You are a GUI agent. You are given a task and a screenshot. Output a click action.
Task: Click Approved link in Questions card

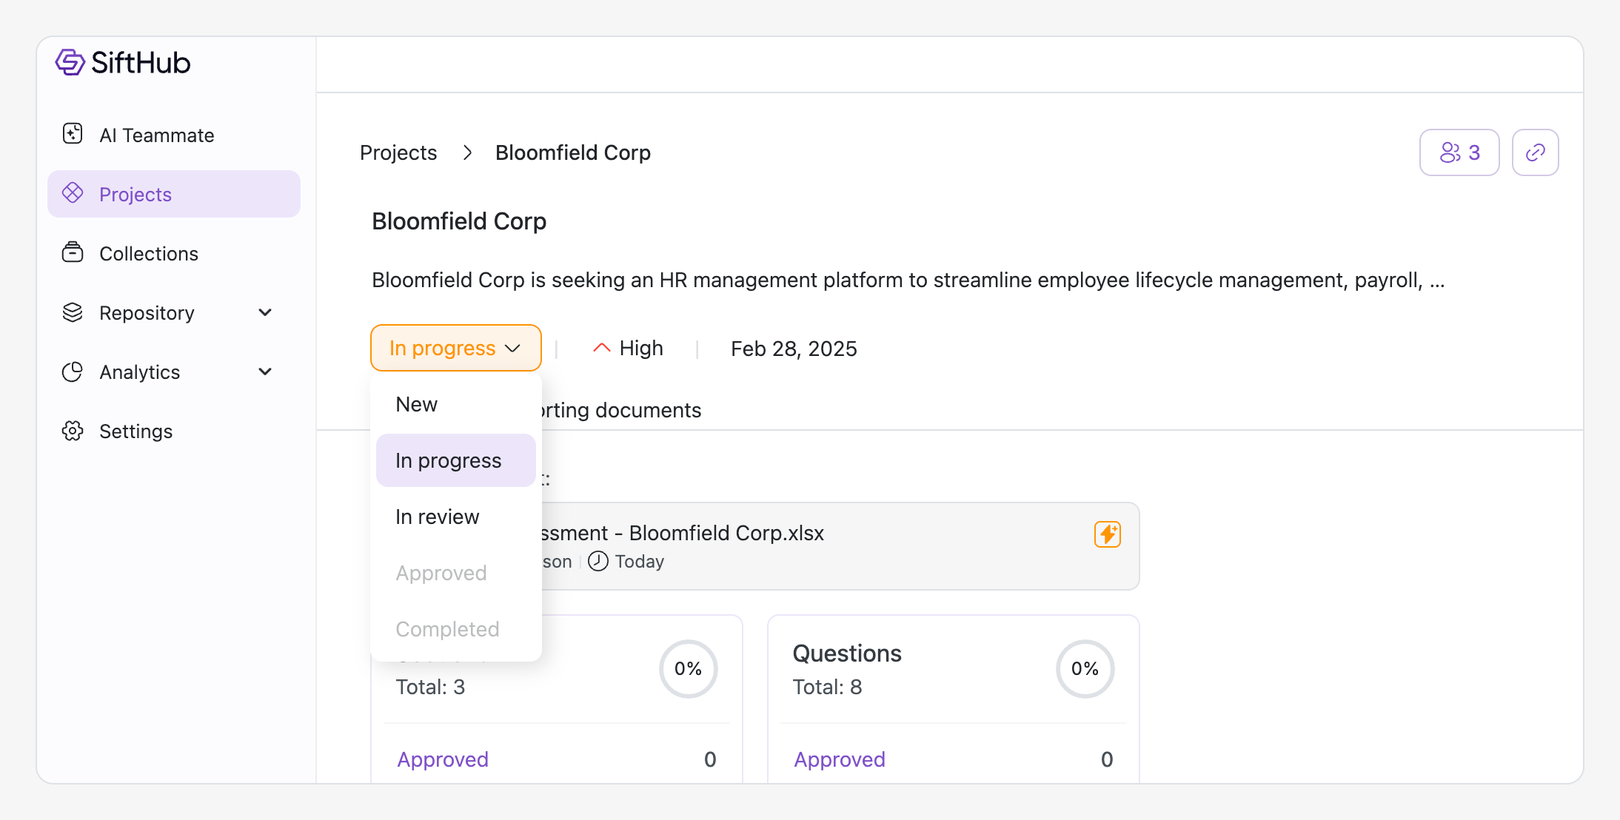point(840,759)
